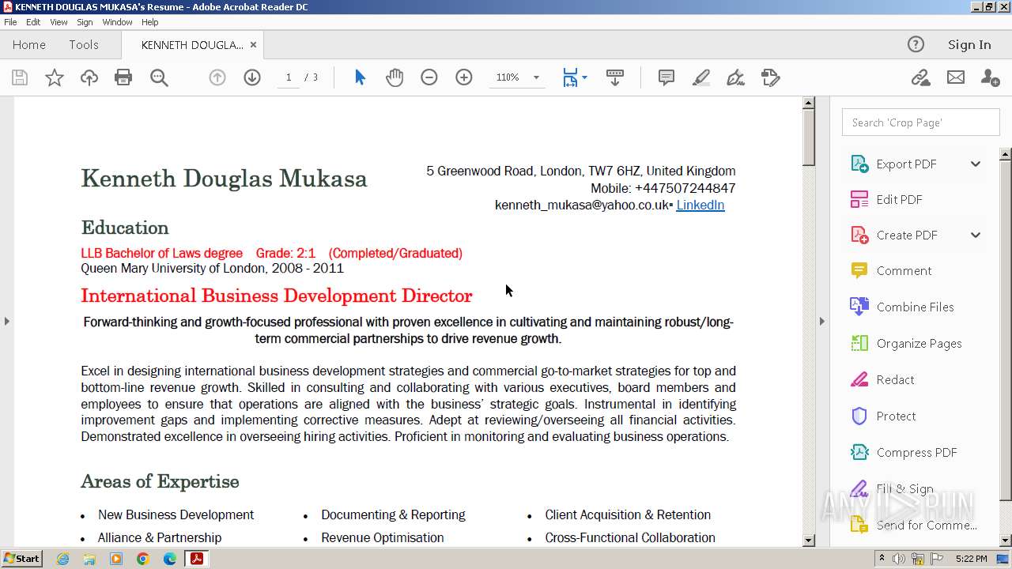The height and width of the screenshot is (569, 1012).
Task: Click the page number input field
Action: (289, 77)
